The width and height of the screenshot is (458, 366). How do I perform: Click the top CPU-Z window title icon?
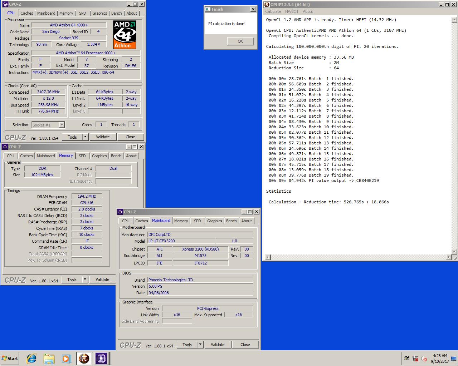pyautogui.click(x=5, y=4)
